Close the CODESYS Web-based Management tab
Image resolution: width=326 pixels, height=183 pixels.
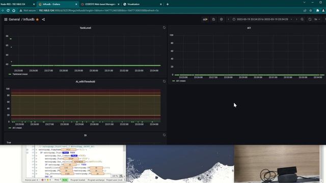[119, 4]
